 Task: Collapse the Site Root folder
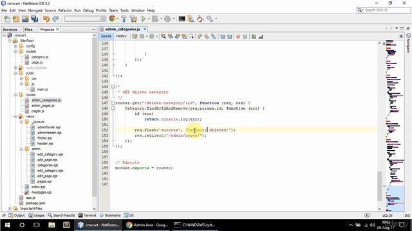click(10, 40)
